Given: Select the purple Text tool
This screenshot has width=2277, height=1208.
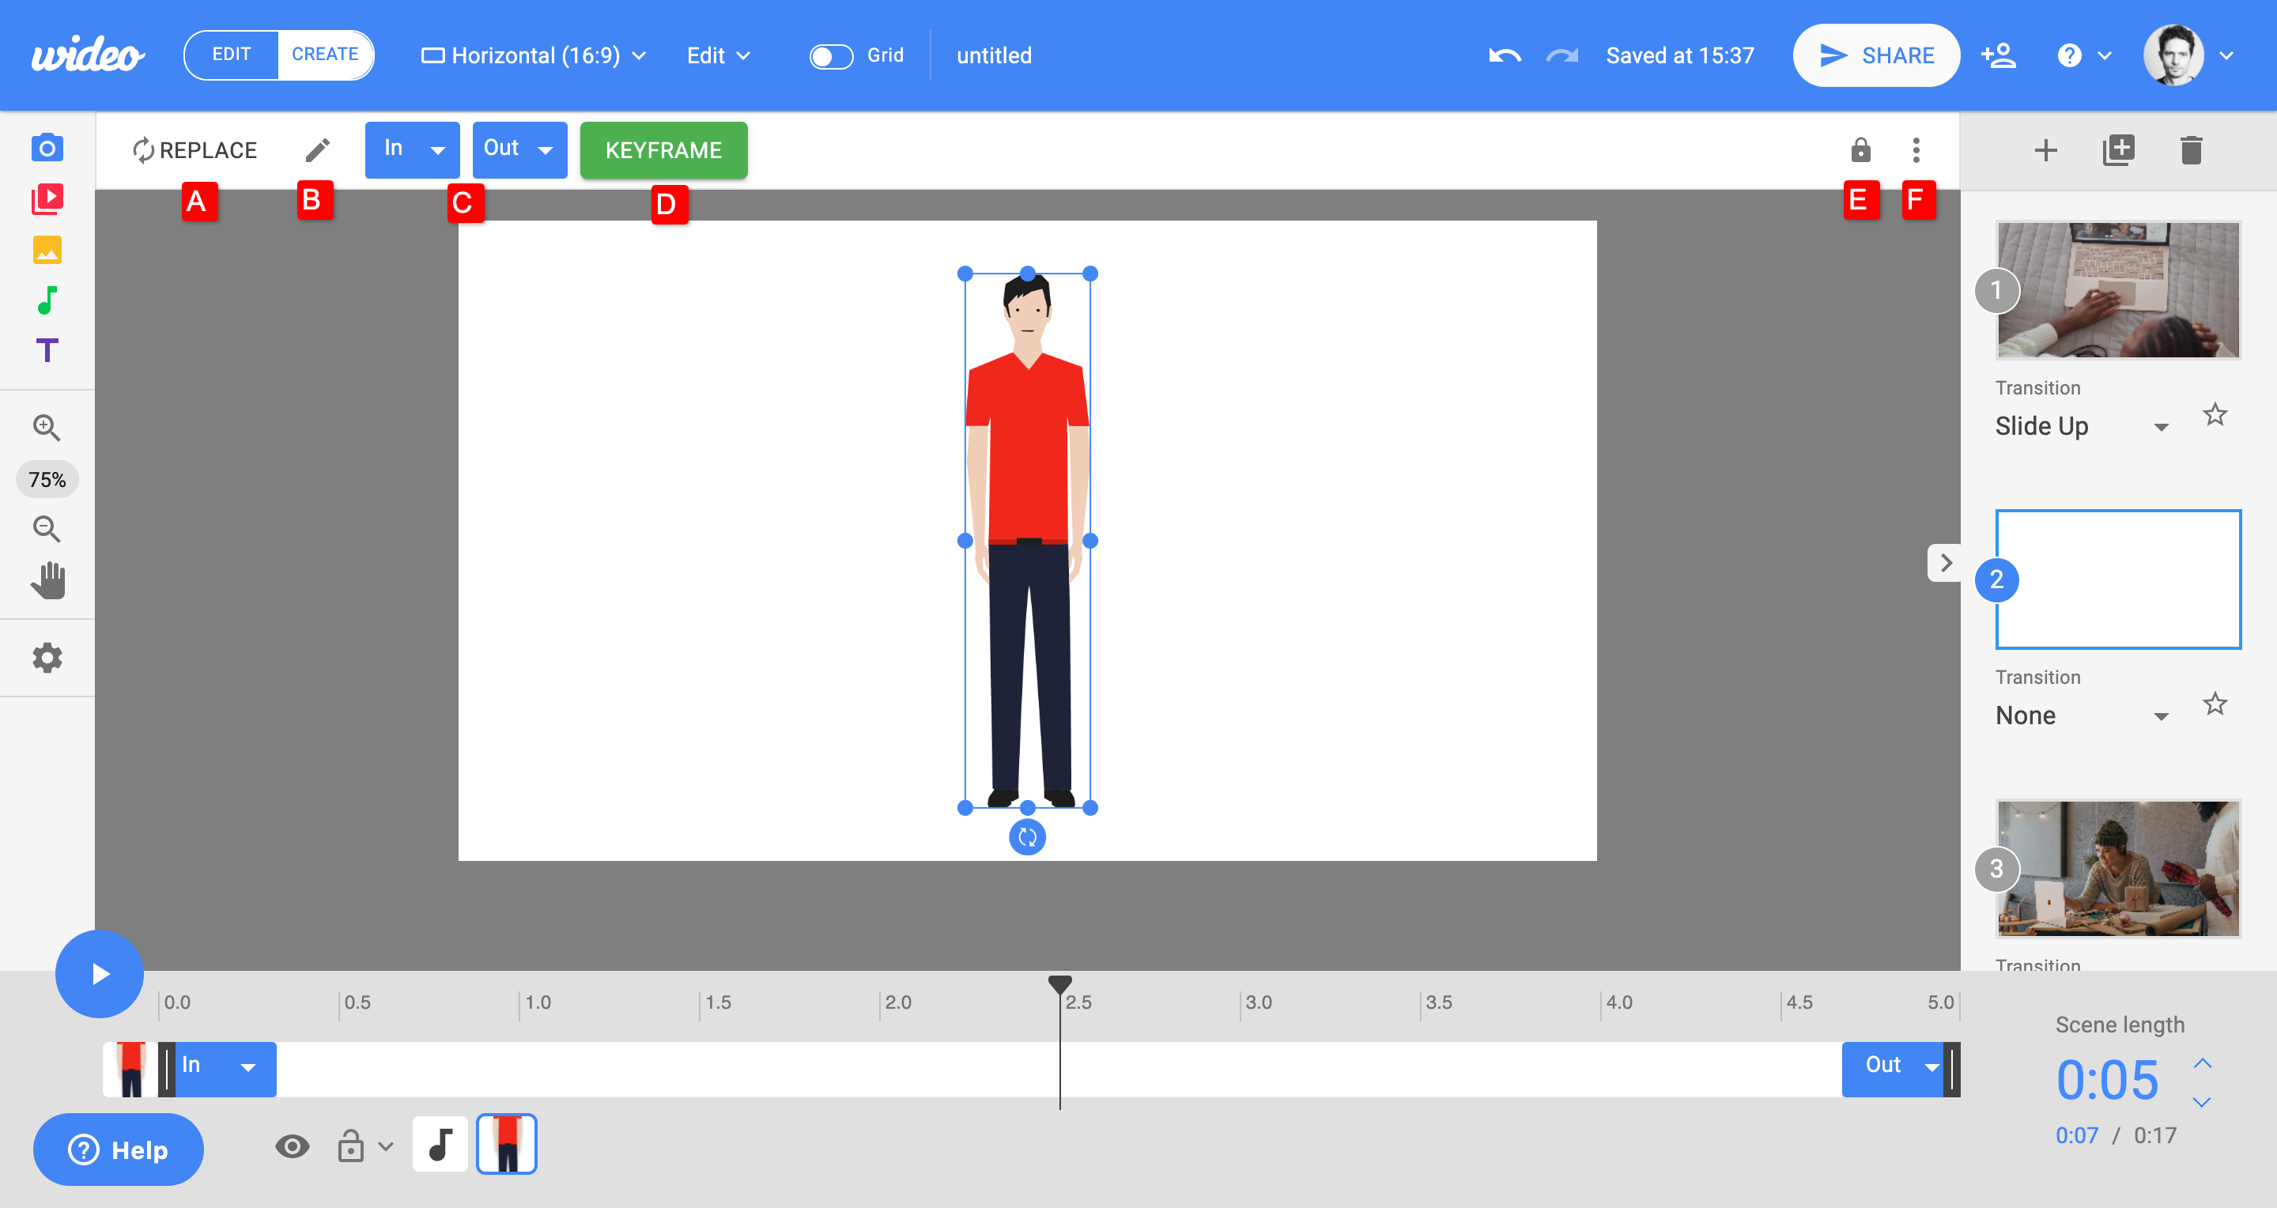Looking at the screenshot, I should (x=47, y=351).
